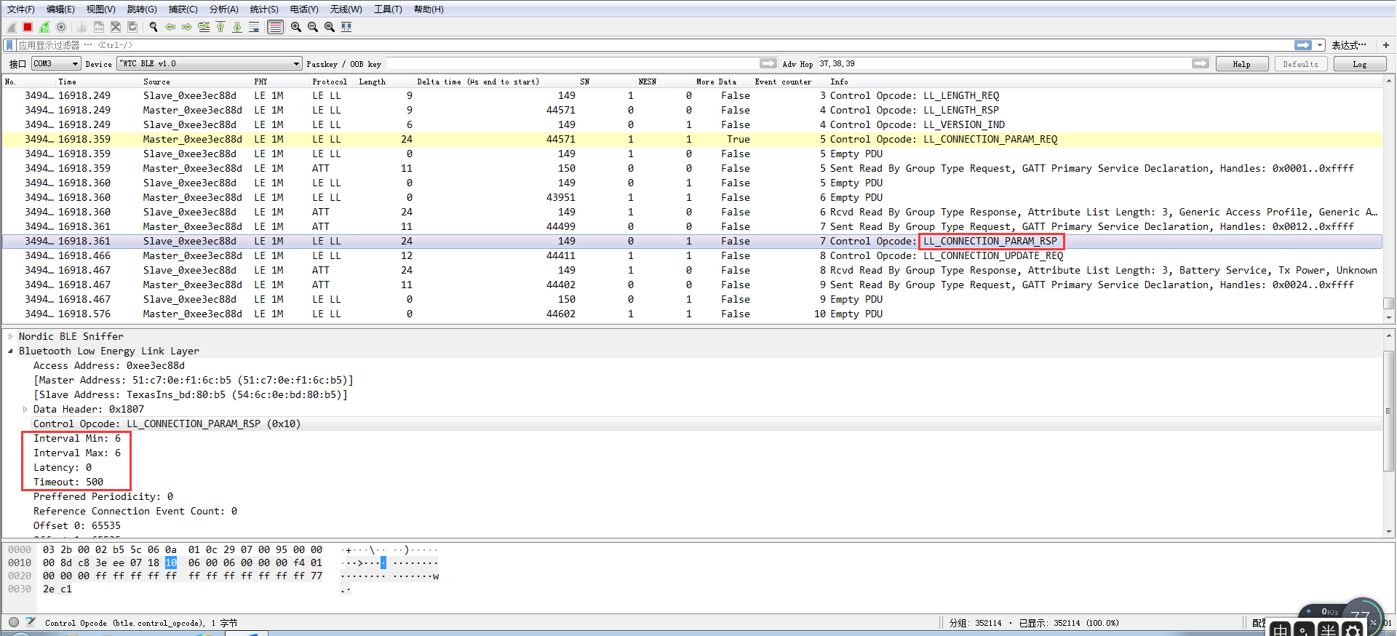Open the display filter history dropdown
This screenshot has width=1397, height=636.
point(1320,45)
